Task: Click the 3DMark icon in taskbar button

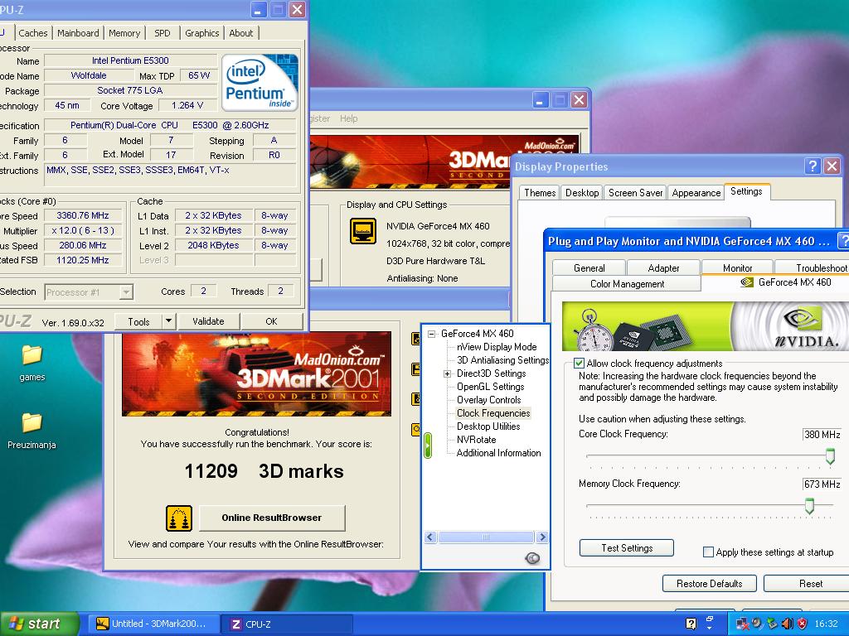Action: (x=102, y=624)
